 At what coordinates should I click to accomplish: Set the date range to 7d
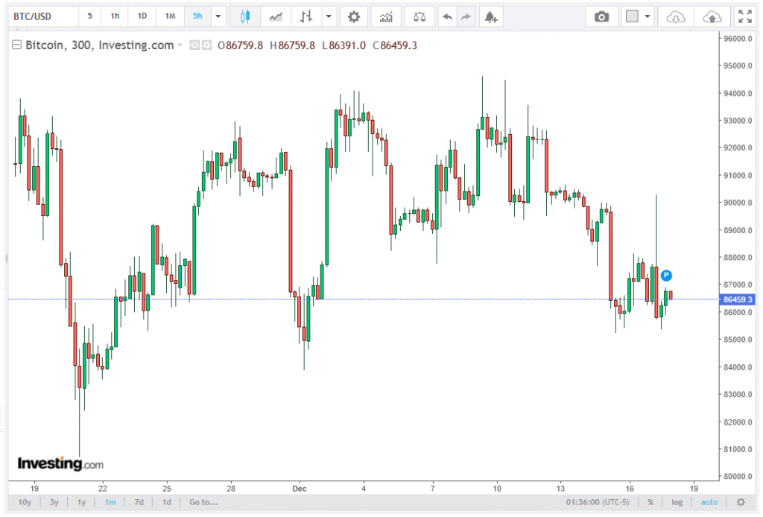click(139, 502)
